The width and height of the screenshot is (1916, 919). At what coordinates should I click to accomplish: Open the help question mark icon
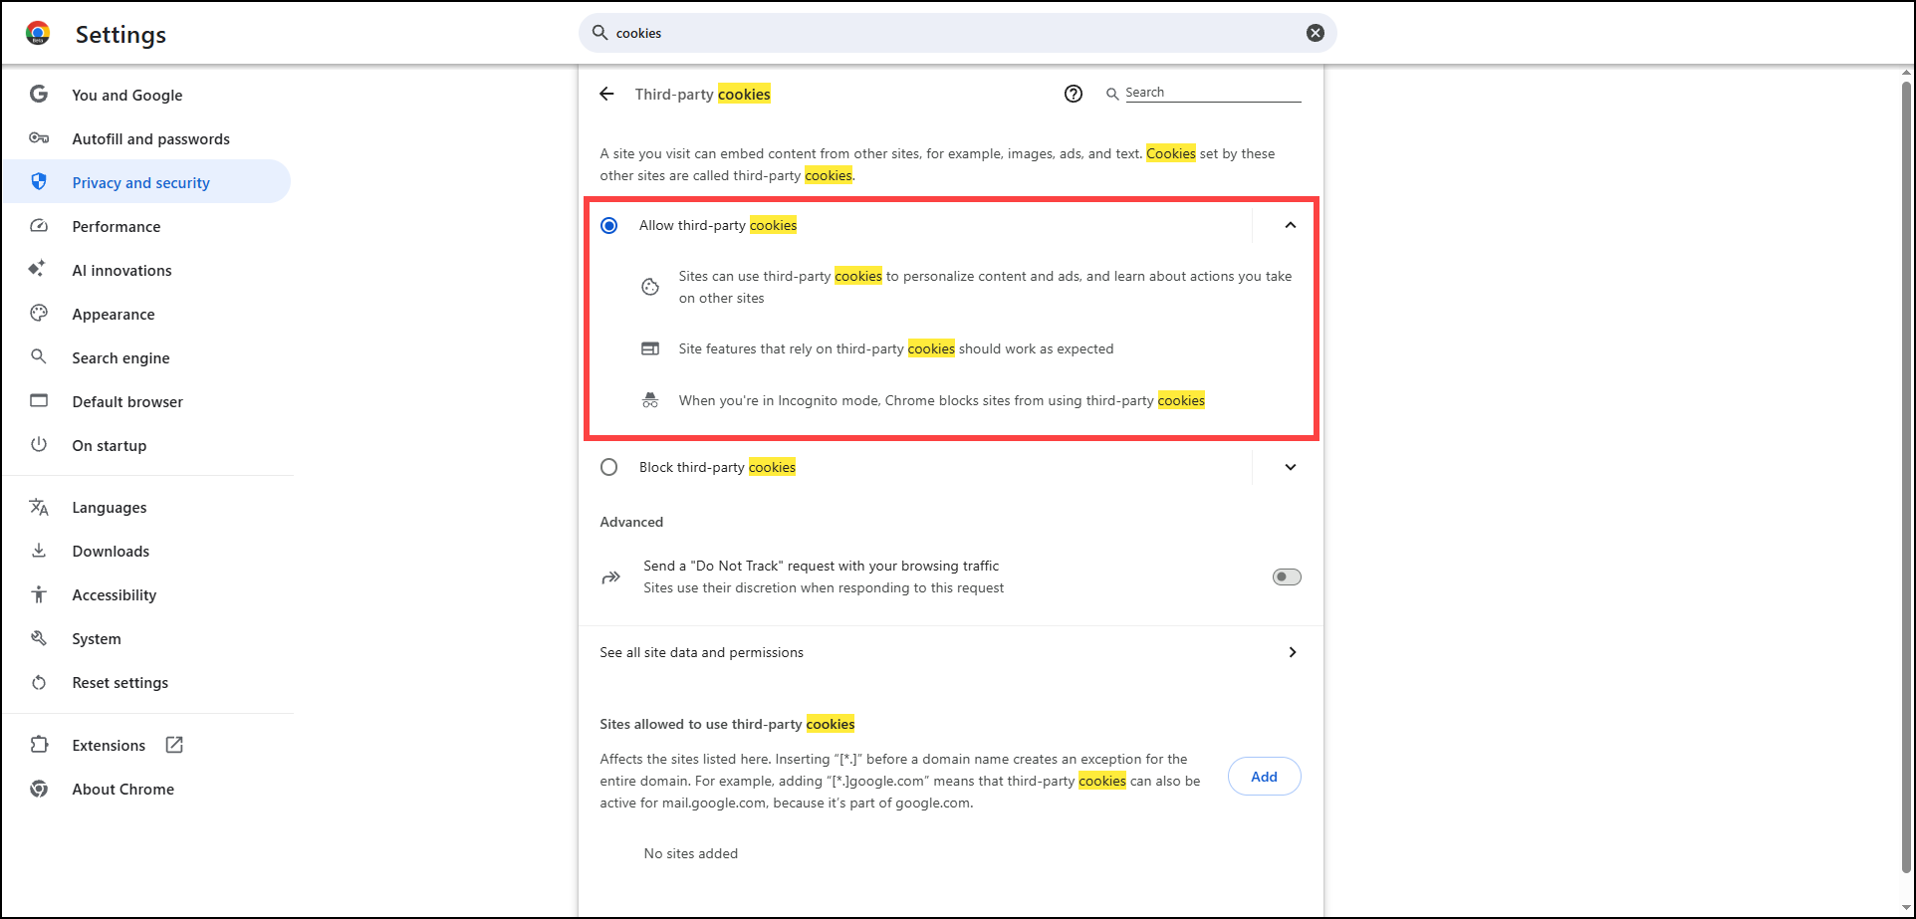pos(1073,94)
